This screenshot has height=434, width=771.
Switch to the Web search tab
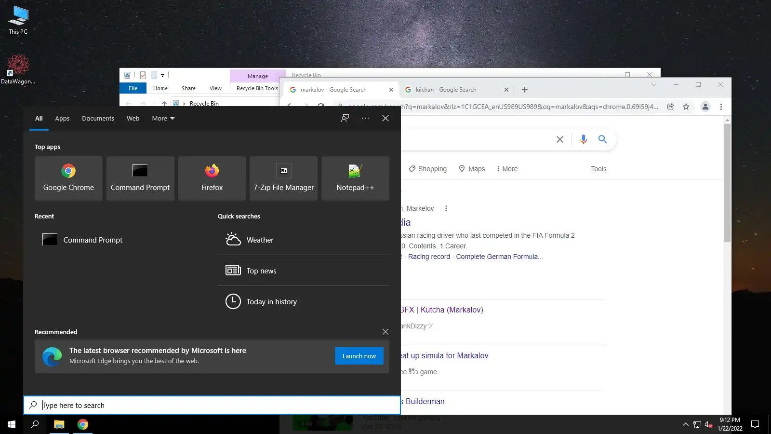133,118
